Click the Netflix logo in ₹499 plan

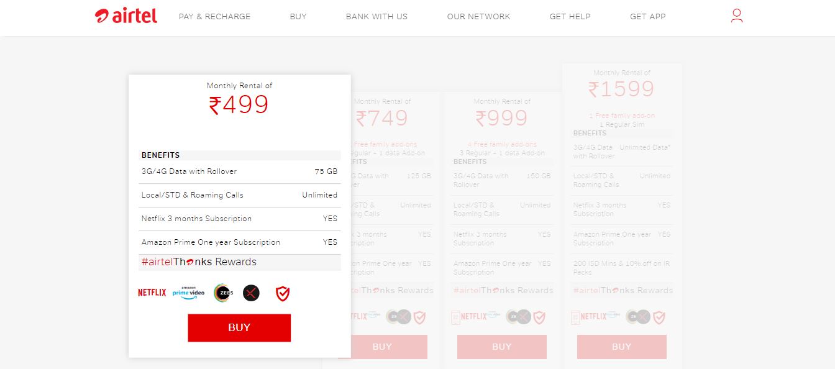(x=152, y=293)
